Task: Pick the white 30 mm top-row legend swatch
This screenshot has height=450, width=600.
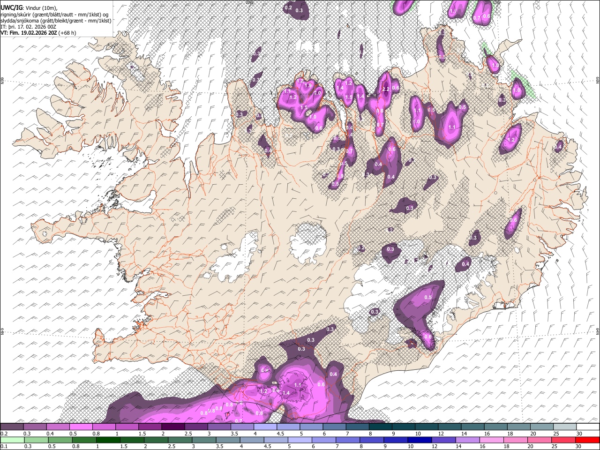Action: (588, 427)
